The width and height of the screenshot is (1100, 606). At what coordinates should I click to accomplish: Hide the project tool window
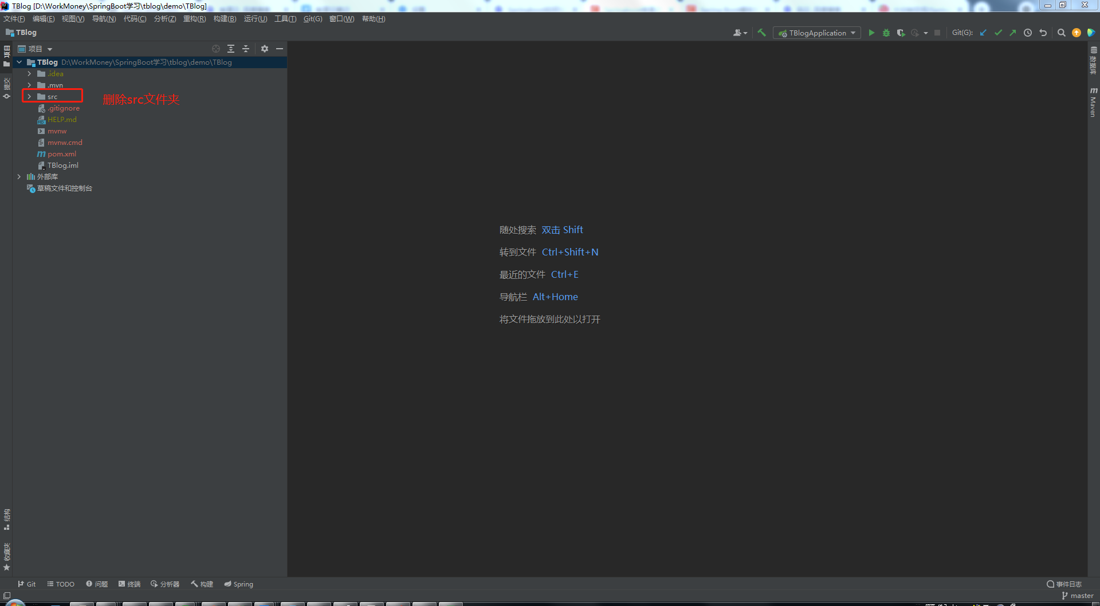click(x=280, y=49)
